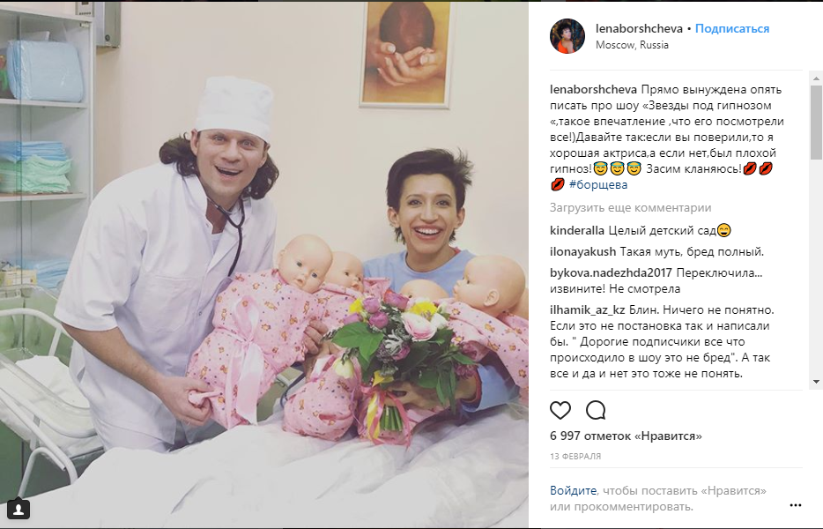
Task: Click the 13 ФЕВРАЛЯ post date
Action: [x=575, y=457]
